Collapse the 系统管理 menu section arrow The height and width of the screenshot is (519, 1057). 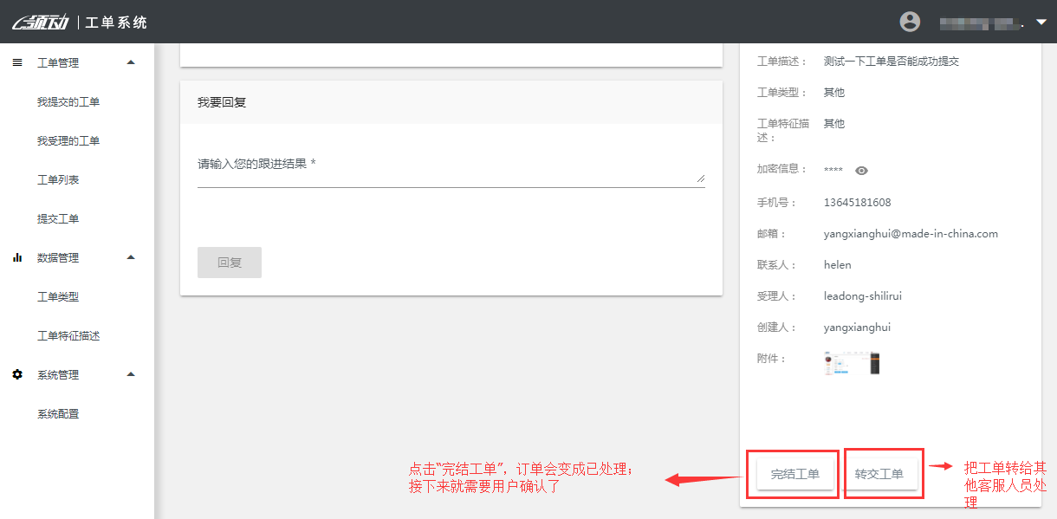[x=131, y=374]
